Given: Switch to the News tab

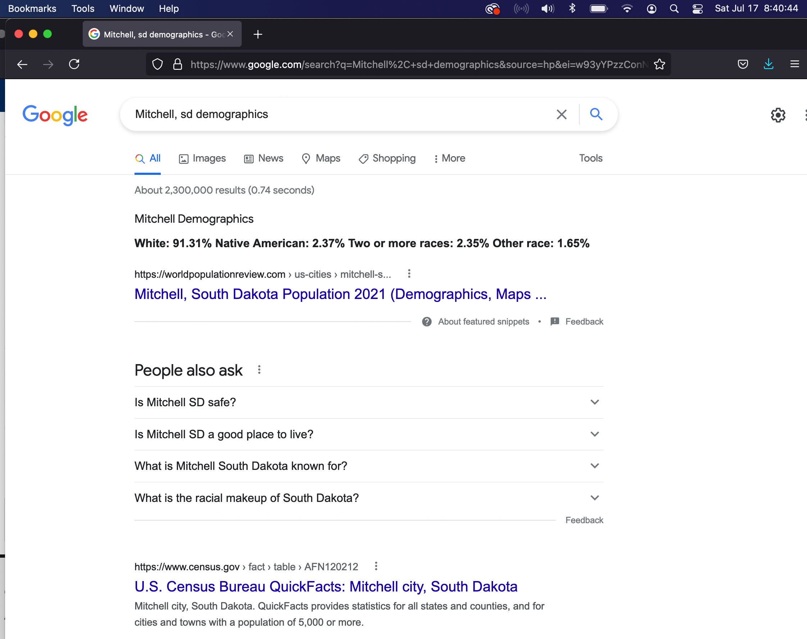Looking at the screenshot, I should (264, 158).
